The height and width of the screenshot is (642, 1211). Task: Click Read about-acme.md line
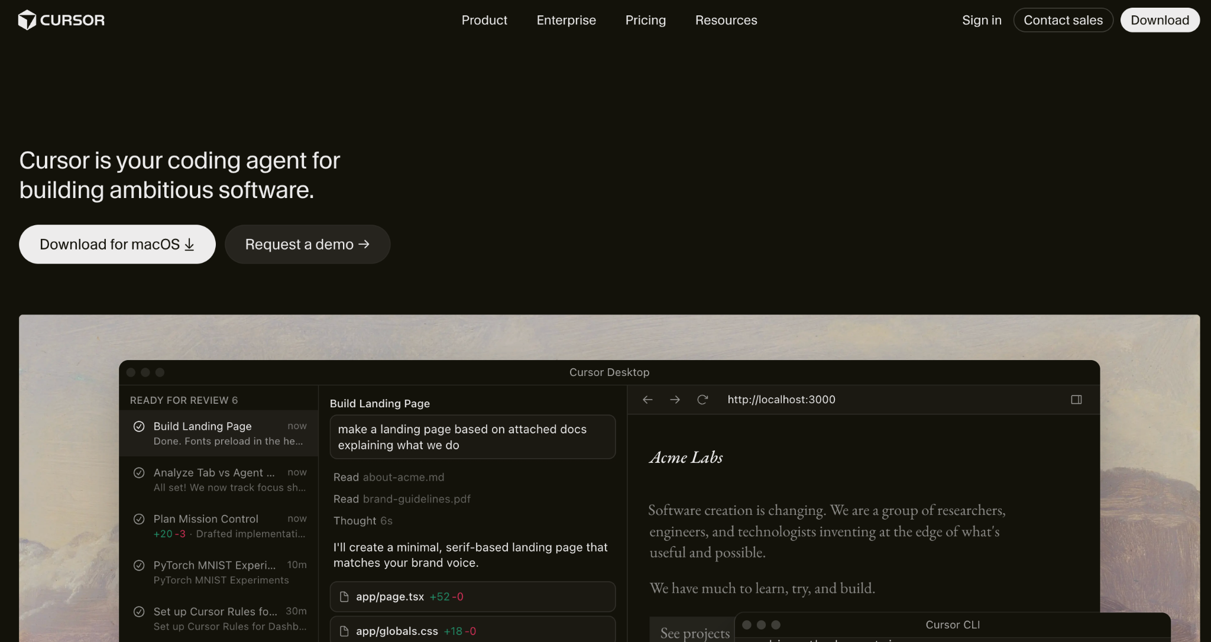(x=388, y=477)
